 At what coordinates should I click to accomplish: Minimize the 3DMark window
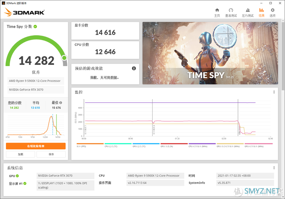tap(261, 3)
